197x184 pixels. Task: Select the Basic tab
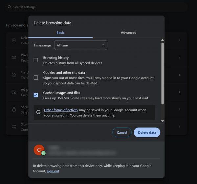60,33
